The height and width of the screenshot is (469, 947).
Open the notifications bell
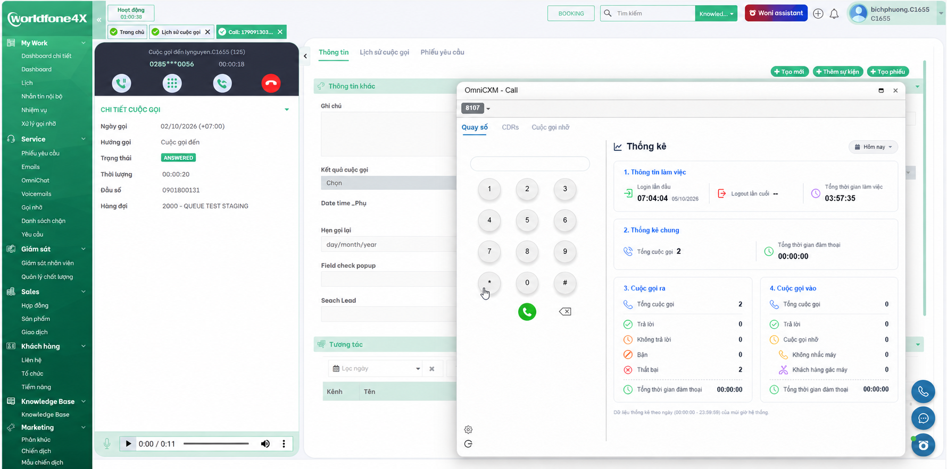(834, 14)
